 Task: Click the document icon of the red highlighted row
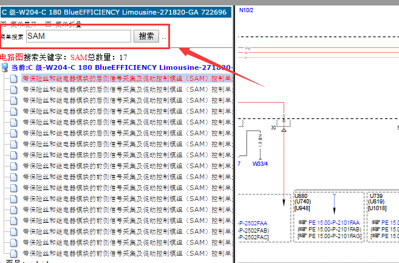tap(14, 78)
